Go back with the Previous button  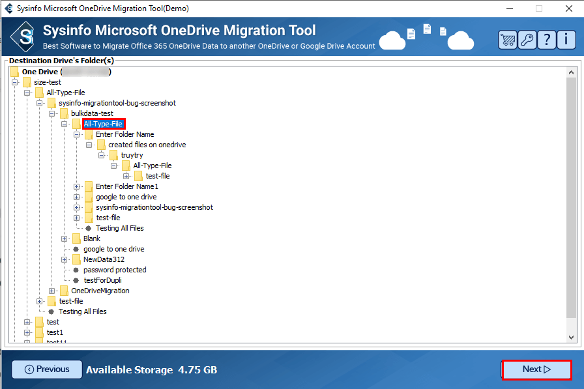click(47, 369)
